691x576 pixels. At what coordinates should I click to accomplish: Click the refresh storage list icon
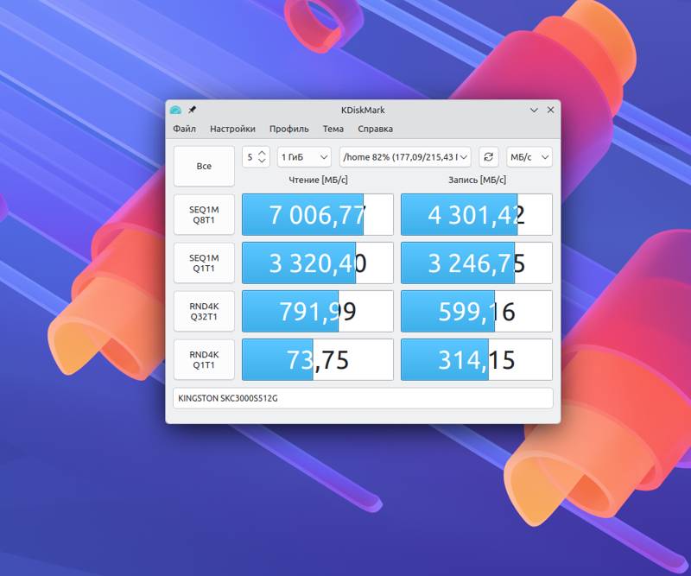pos(489,156)
